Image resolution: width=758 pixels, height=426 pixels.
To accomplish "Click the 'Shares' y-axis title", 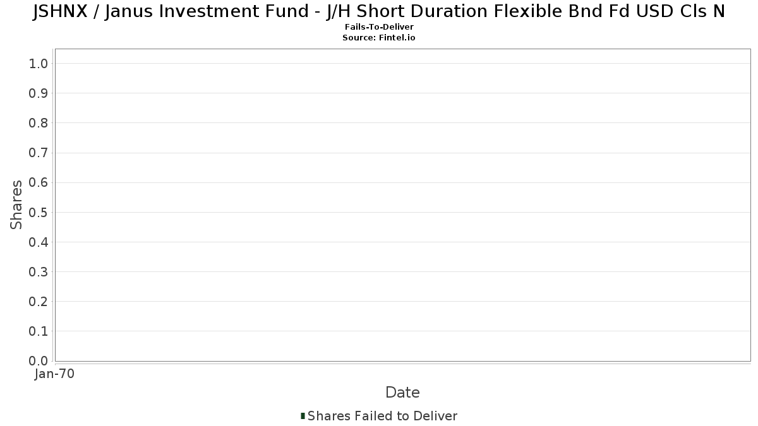I will tap(16, 204).
